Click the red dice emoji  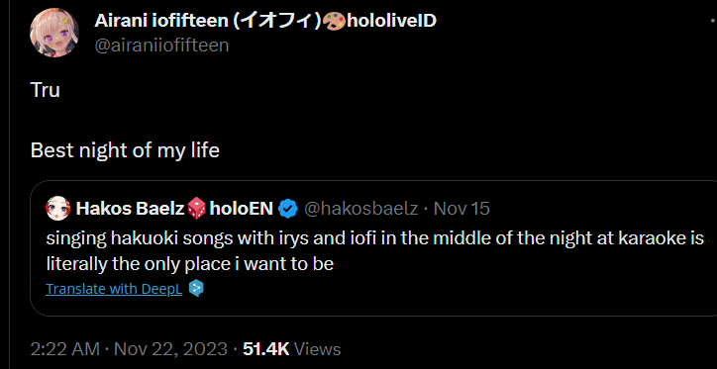196,209
